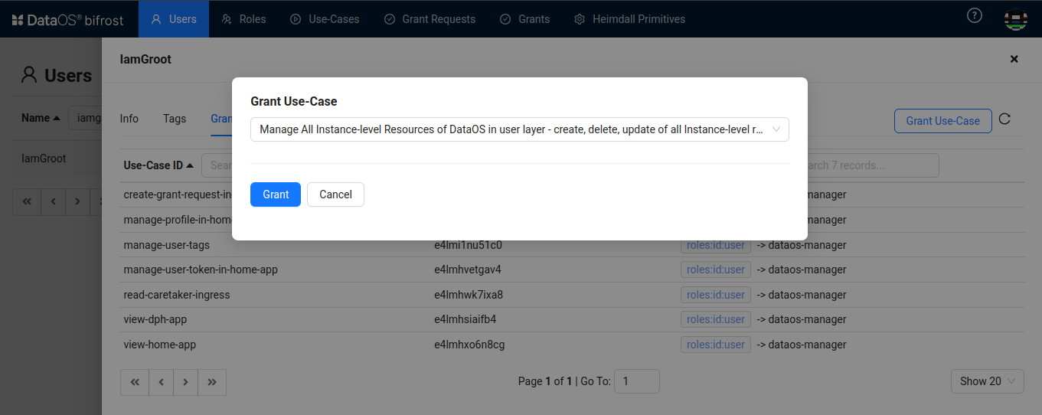Click roles:id:user tag in view-home-app row
Viewport: 1042px width, 415px height.
click(x=716, y=345)
